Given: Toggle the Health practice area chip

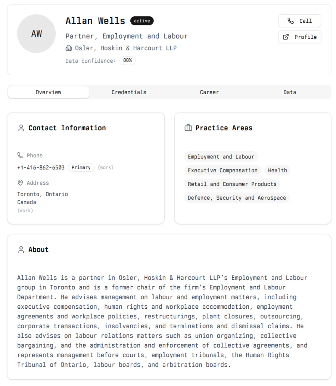Looking at the screenshot, I should coord(277,170).
